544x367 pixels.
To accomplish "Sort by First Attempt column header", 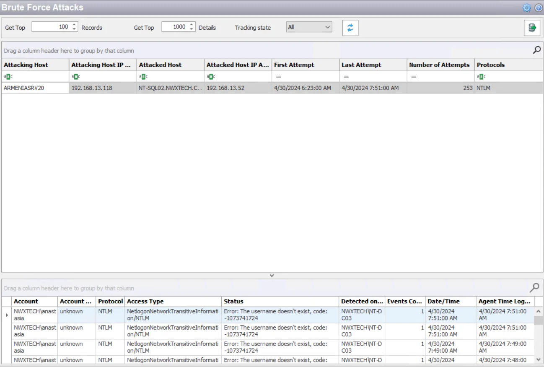I will click(x=306, y=65).
